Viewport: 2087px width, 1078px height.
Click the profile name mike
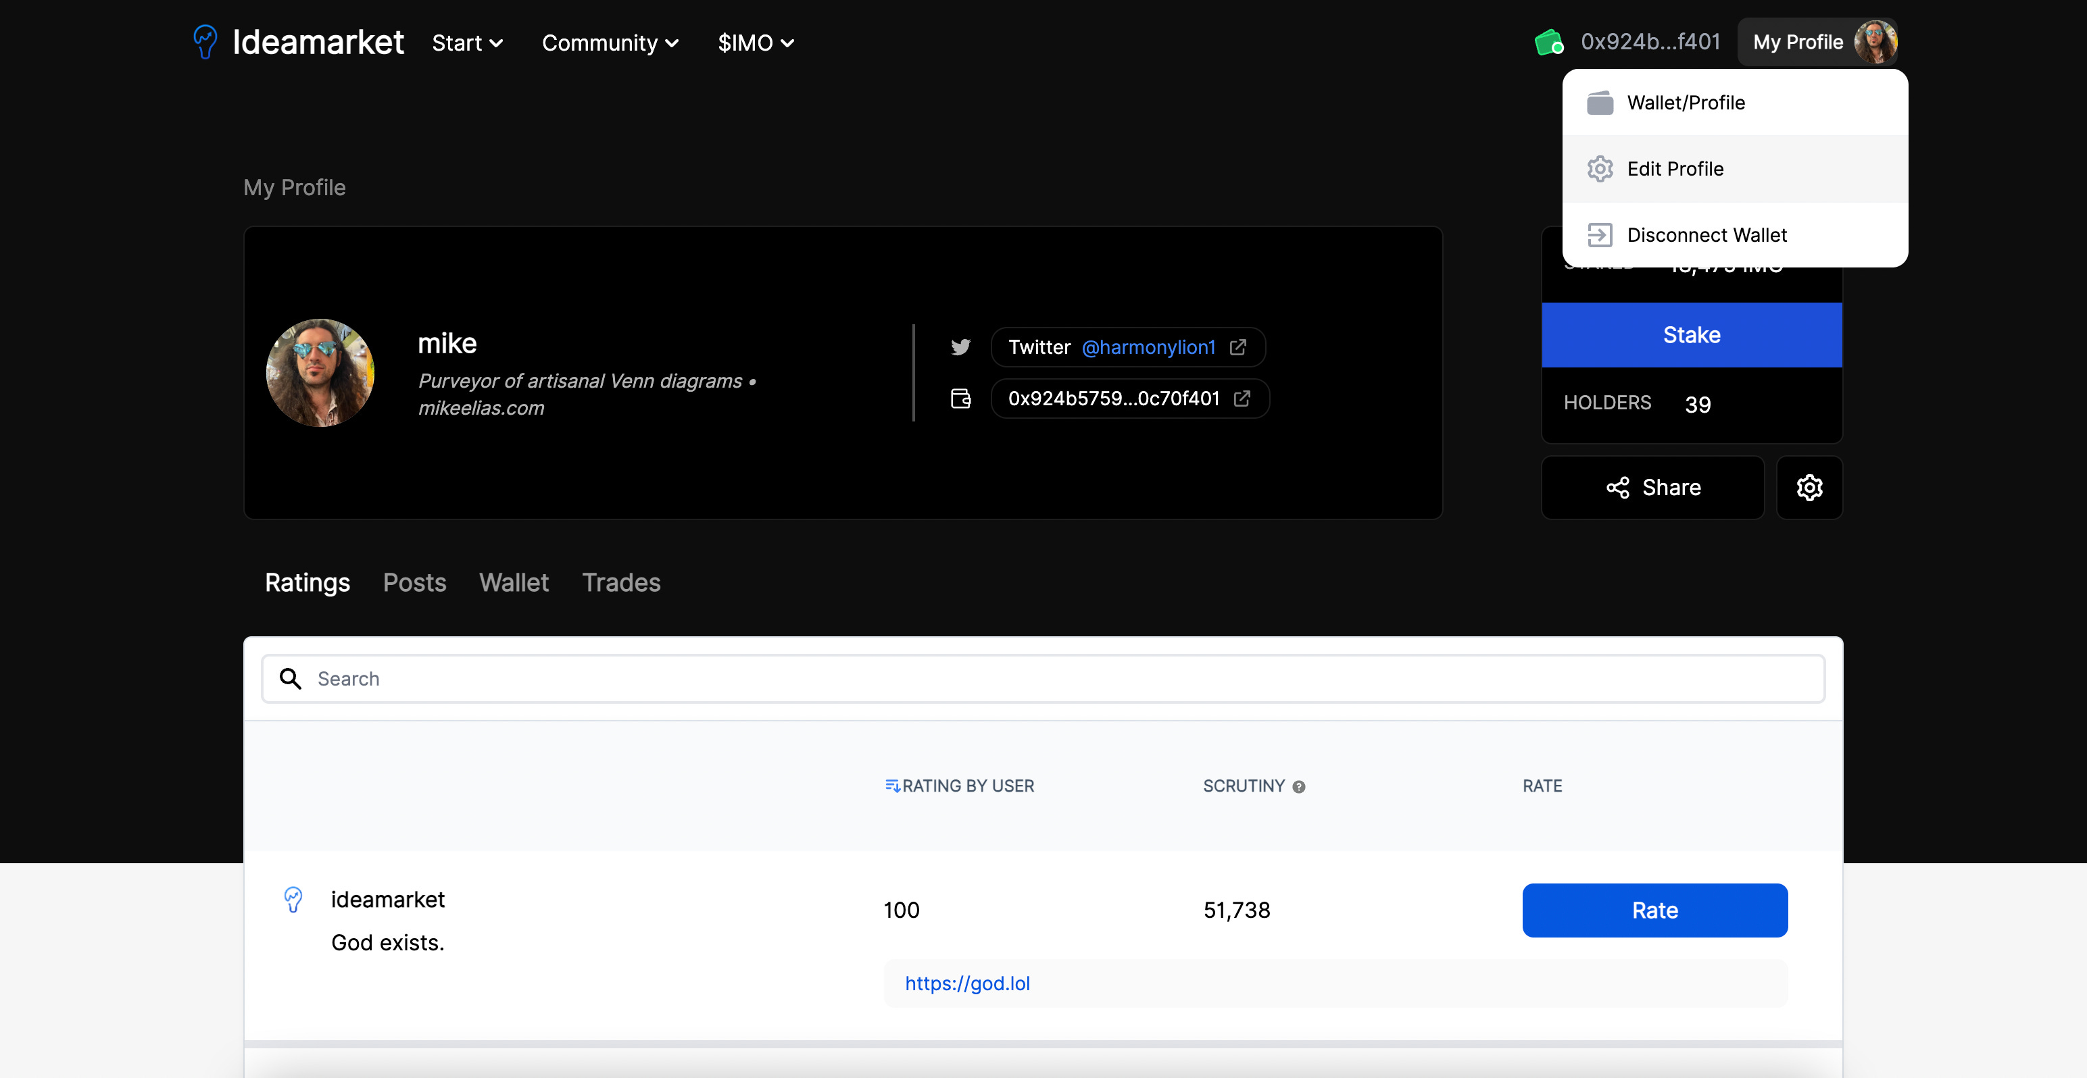click(447, 343)
